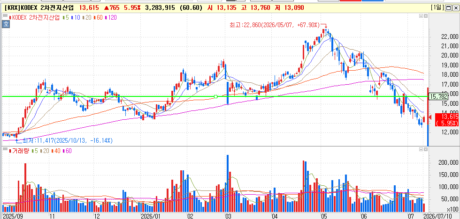Close the 거래량 volume panel with its X icon
Image resolution: width=460 pixels, height=219 pixels.
point(426,149)
